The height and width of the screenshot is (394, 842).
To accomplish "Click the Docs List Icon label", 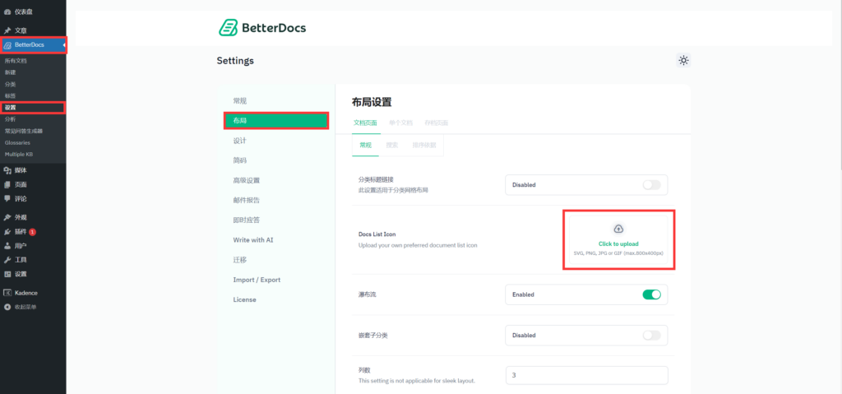I will pyautogui.click(x=377, y=234).
